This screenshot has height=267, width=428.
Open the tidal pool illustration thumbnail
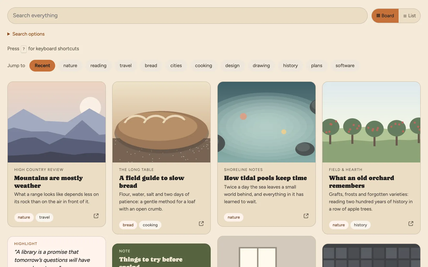pos(266,122)
